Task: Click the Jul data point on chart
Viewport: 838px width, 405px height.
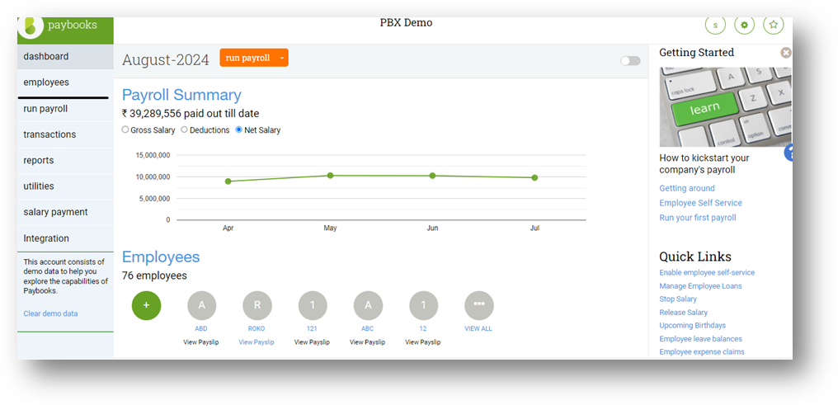Action: [534, 177]
